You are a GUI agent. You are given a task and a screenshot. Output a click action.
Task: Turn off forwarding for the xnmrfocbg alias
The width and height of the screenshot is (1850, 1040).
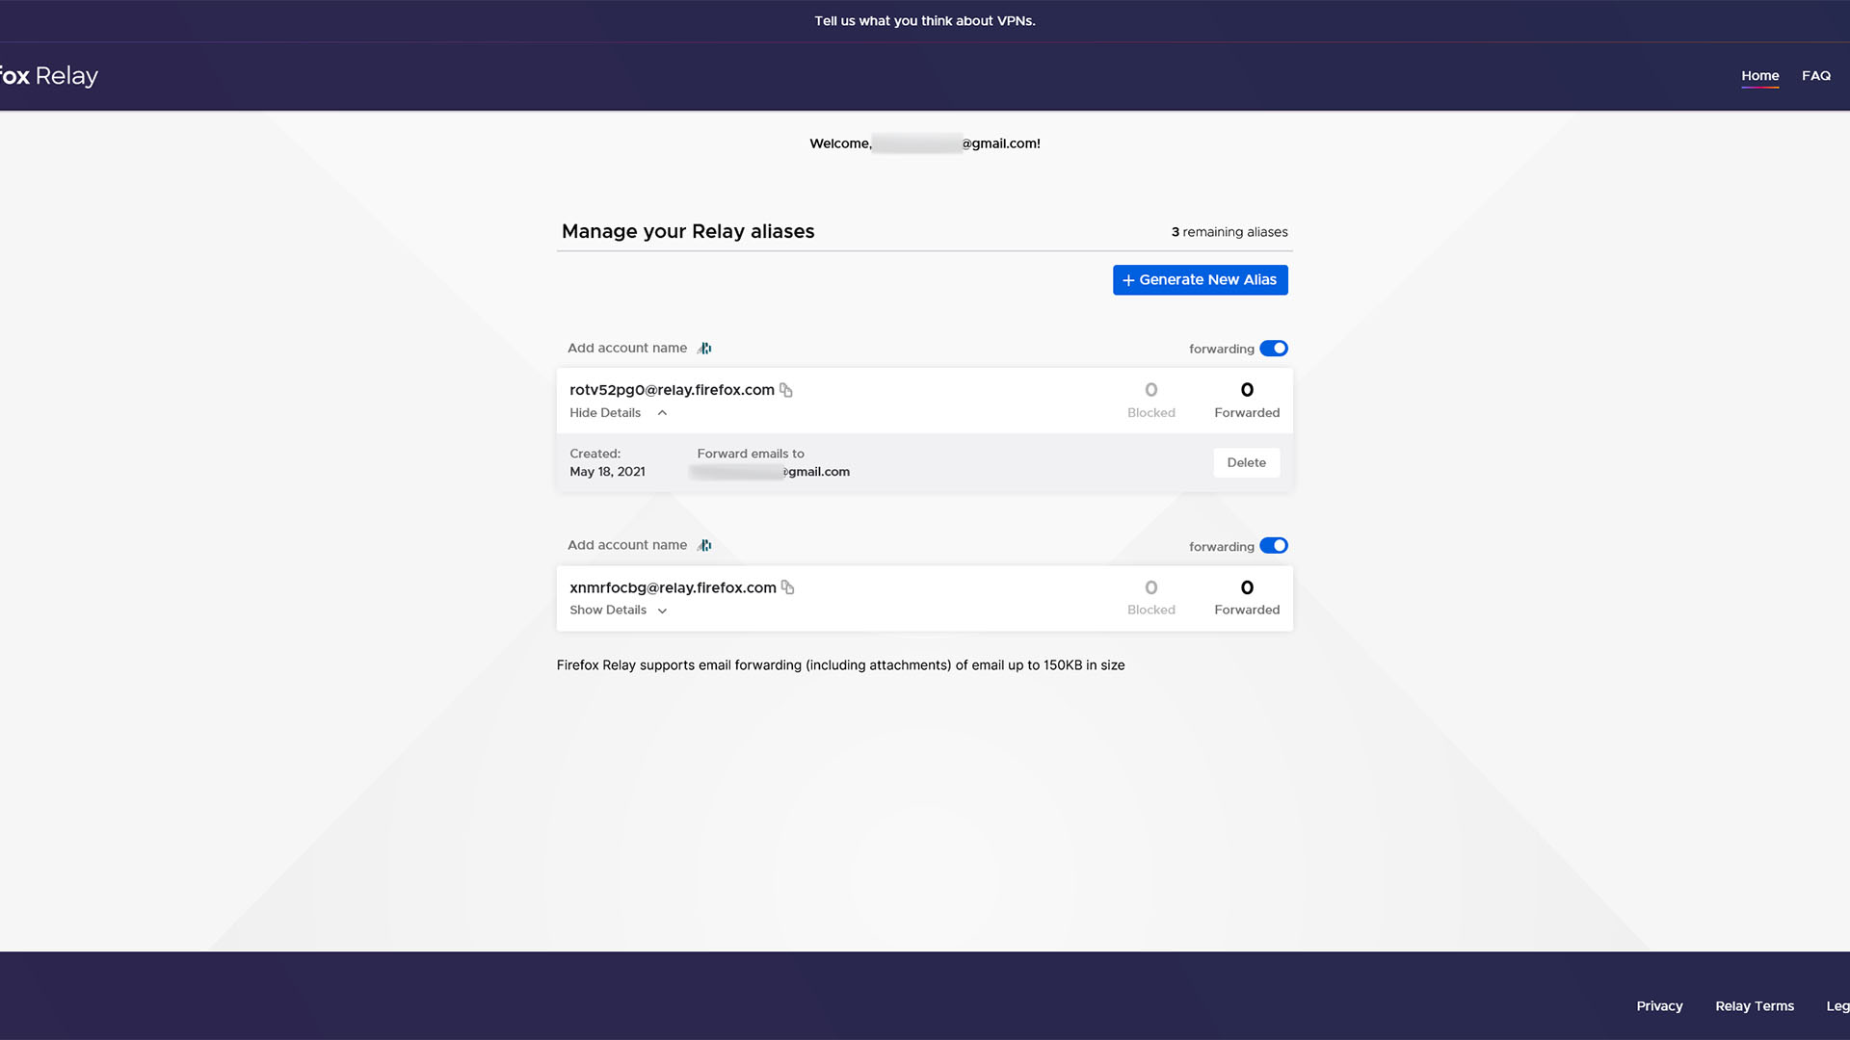[x=1273, y=546]
